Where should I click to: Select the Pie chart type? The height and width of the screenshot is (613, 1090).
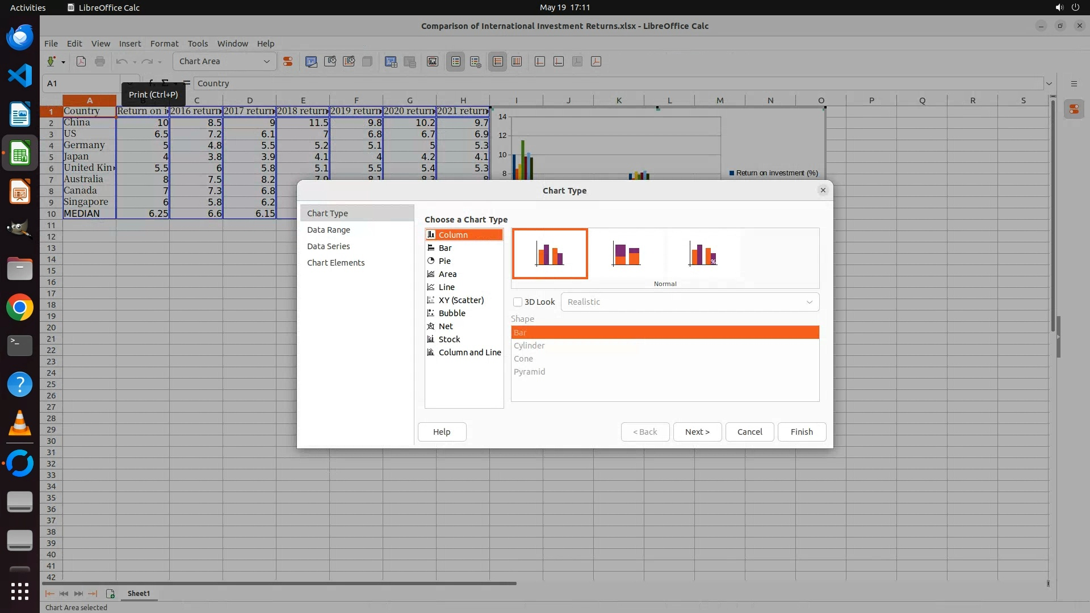point(445,261)
